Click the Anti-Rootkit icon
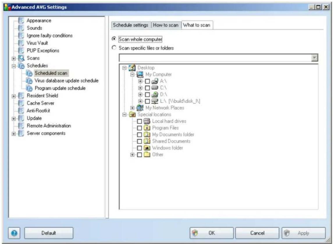 coord(21,111)
